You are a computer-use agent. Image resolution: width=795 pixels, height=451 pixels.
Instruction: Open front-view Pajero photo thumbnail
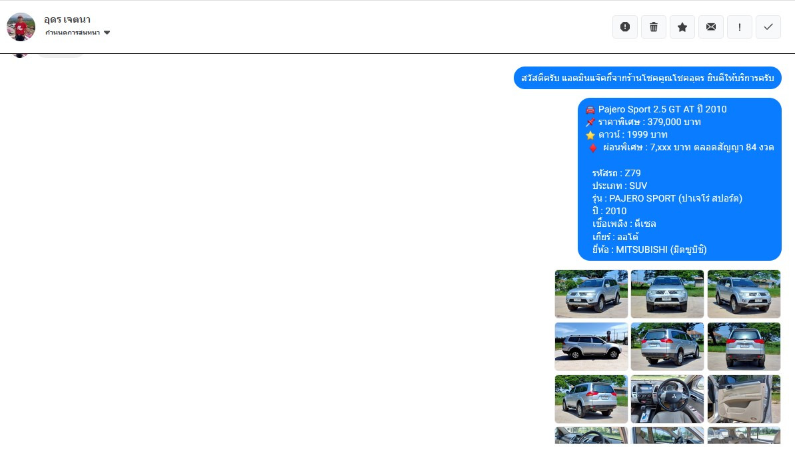[x=667, y=294]
